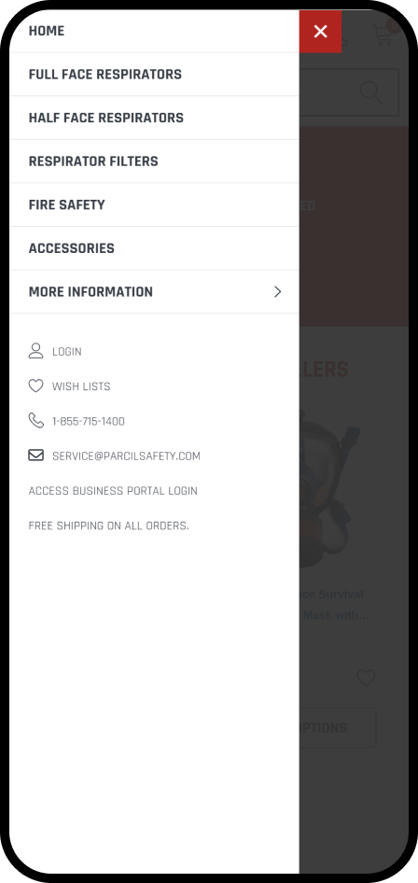Click the envelope email icon
The width and height of the screenshot is (418, 883).
click(x=36, y=455)
